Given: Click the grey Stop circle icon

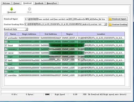Looking at the screenshot, I should click(x=29, y=9).
